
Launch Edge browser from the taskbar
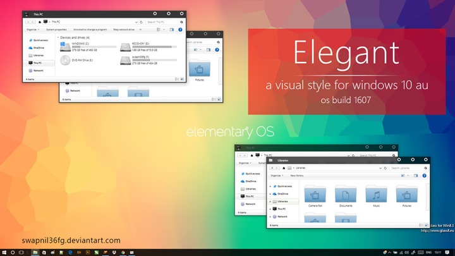[70, 252]
